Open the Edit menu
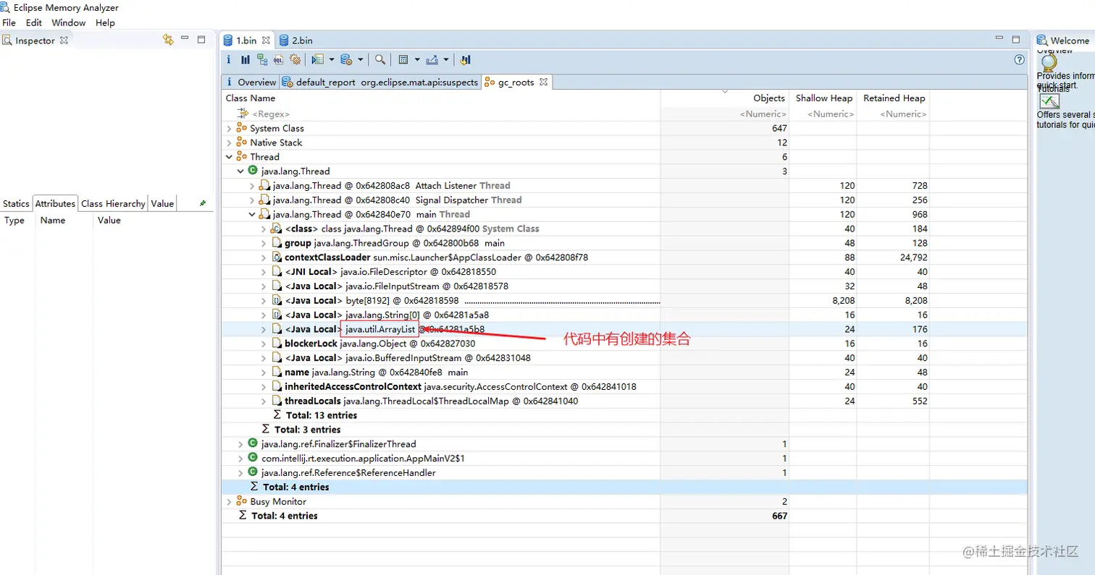 pyautogui.click(x=33, y=23)
